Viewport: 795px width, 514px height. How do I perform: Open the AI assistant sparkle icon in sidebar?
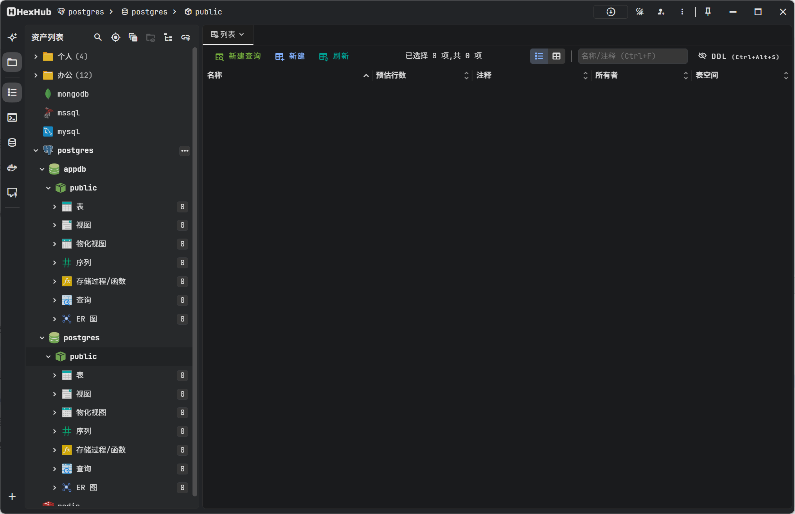click(x=12, y=38)
